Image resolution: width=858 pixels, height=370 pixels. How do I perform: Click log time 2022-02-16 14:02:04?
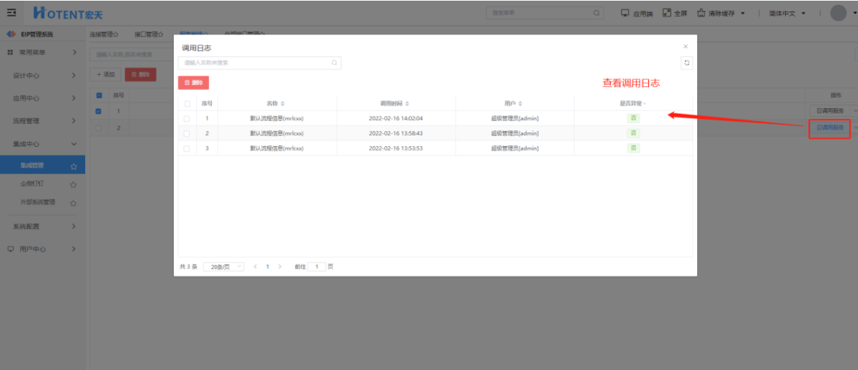click(x=396, y=118)
